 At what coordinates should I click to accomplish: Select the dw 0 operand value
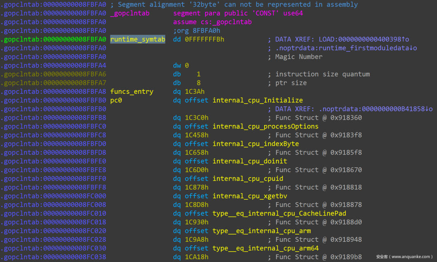click(x=187, y=65)
